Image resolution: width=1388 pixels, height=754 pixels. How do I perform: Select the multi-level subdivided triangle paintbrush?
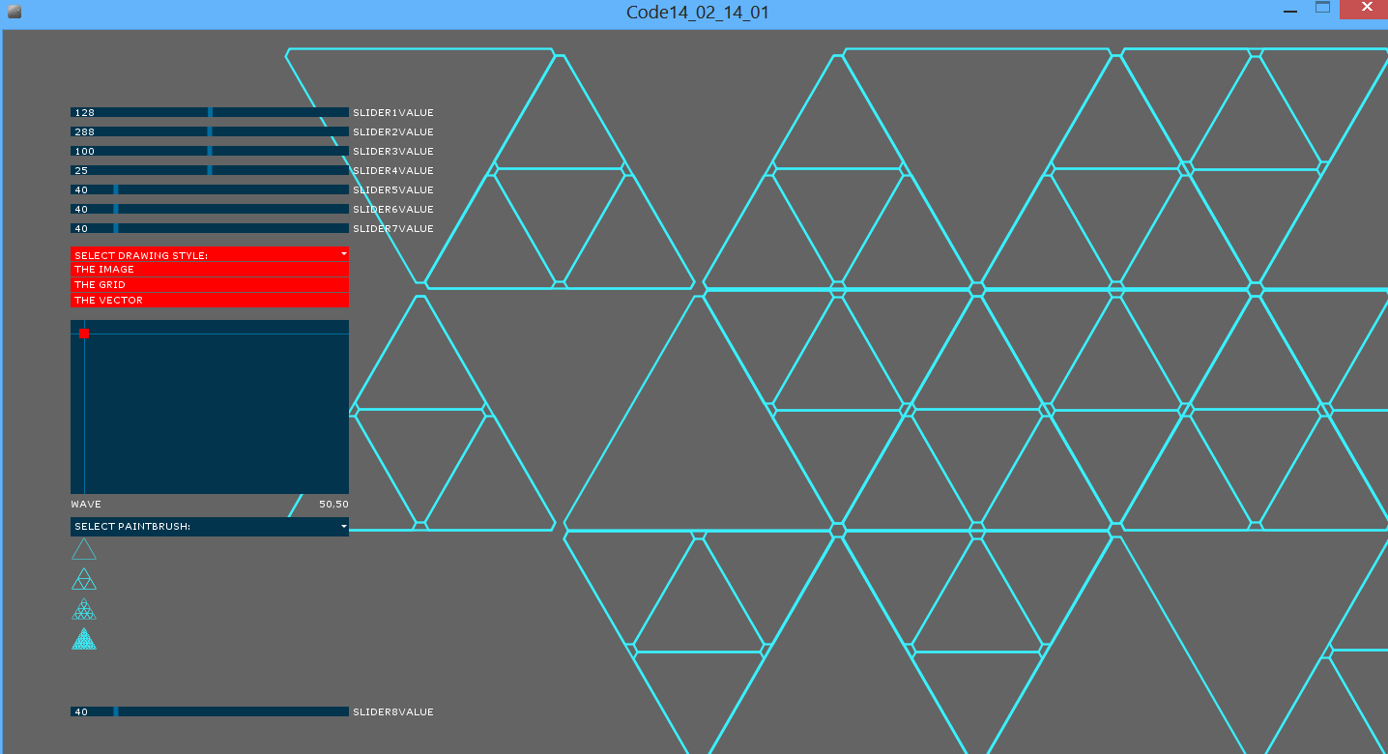(84, 609)
